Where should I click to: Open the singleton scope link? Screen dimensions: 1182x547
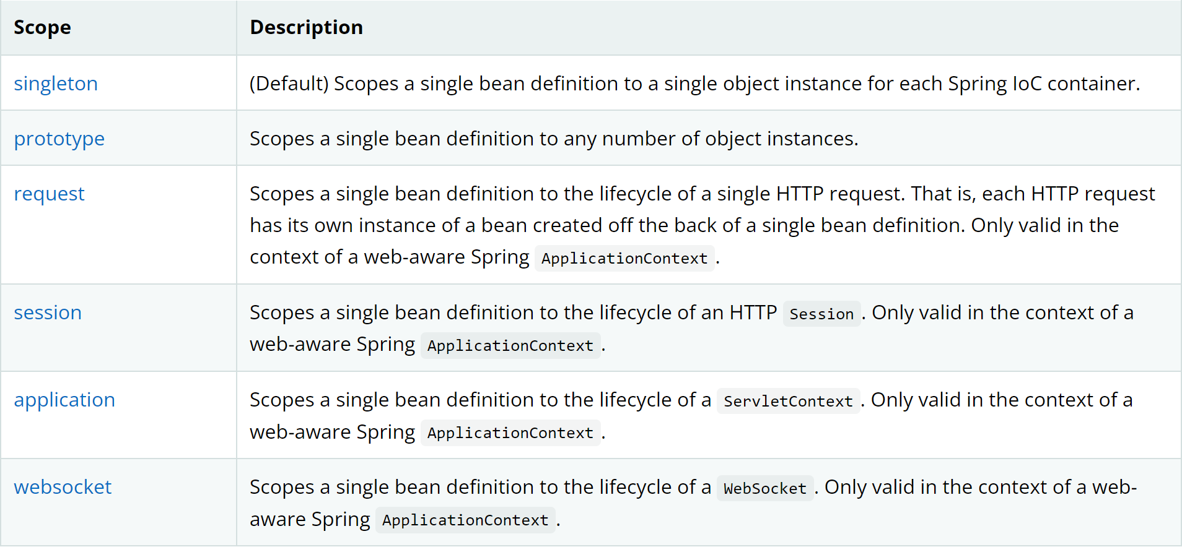coord(56,84)
